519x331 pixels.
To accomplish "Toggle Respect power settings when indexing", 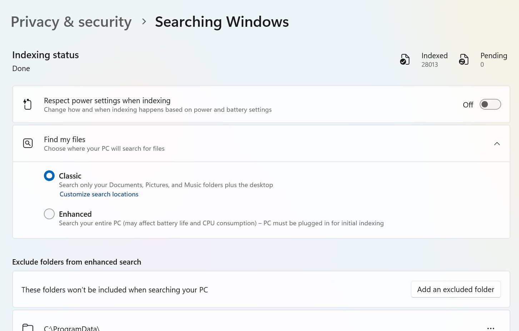I will (490, 105).
